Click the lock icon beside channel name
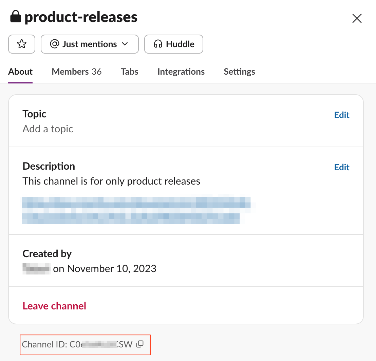This screenshot has width=376, height=361. (16, 16)
